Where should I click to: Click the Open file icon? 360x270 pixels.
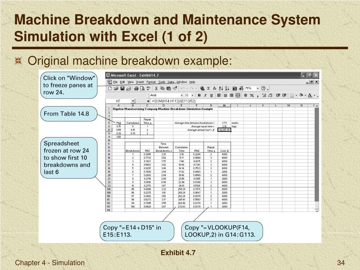coord(116,88)
